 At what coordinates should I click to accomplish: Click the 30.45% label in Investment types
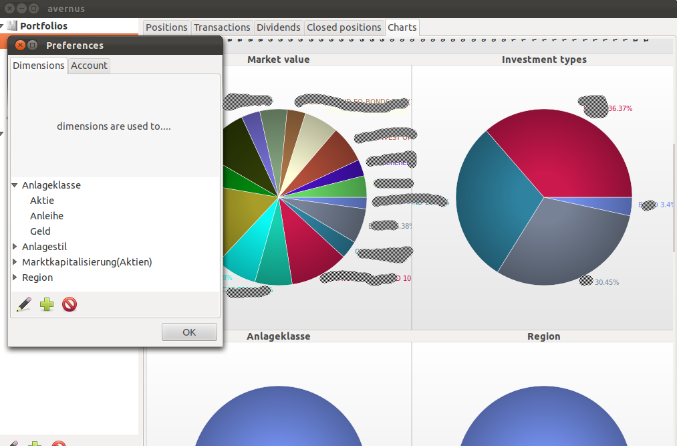(607, 282)
